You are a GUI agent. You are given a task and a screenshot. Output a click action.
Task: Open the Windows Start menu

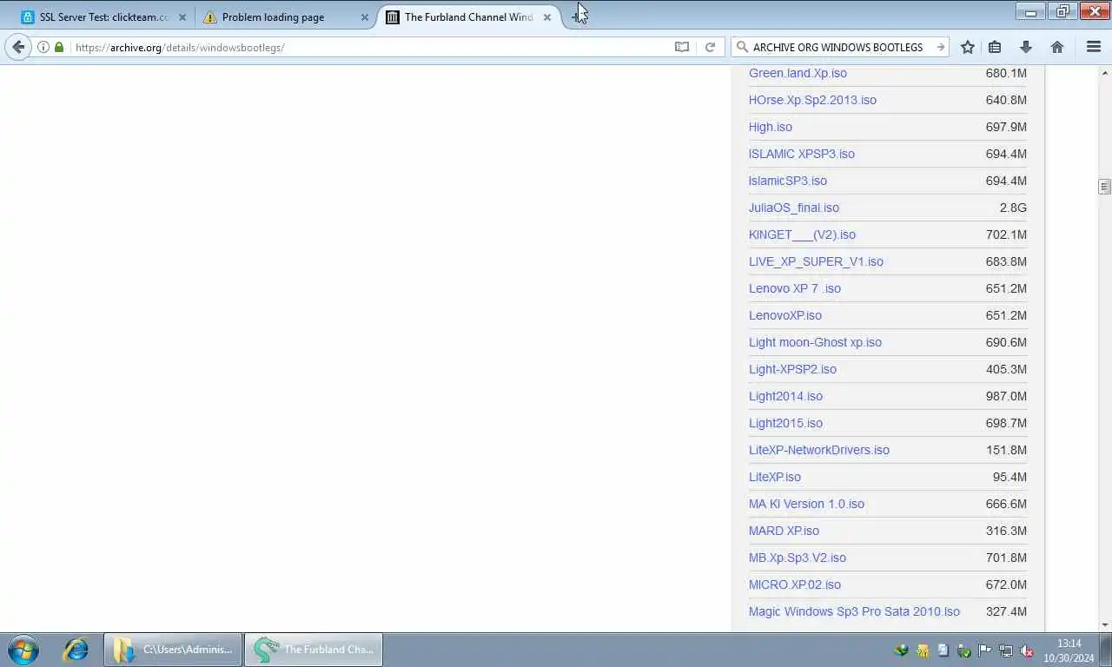[23, 649]
